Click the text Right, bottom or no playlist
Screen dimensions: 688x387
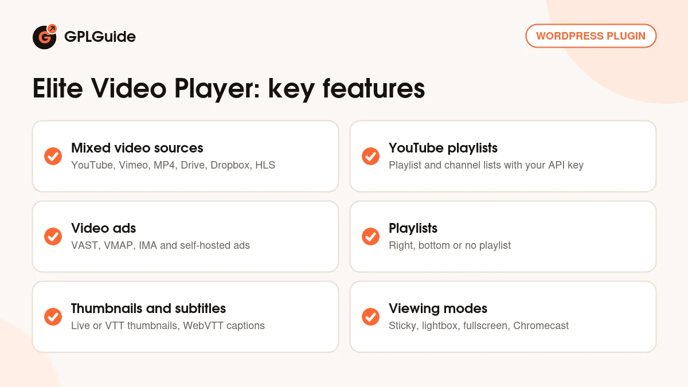click(449, 245)
